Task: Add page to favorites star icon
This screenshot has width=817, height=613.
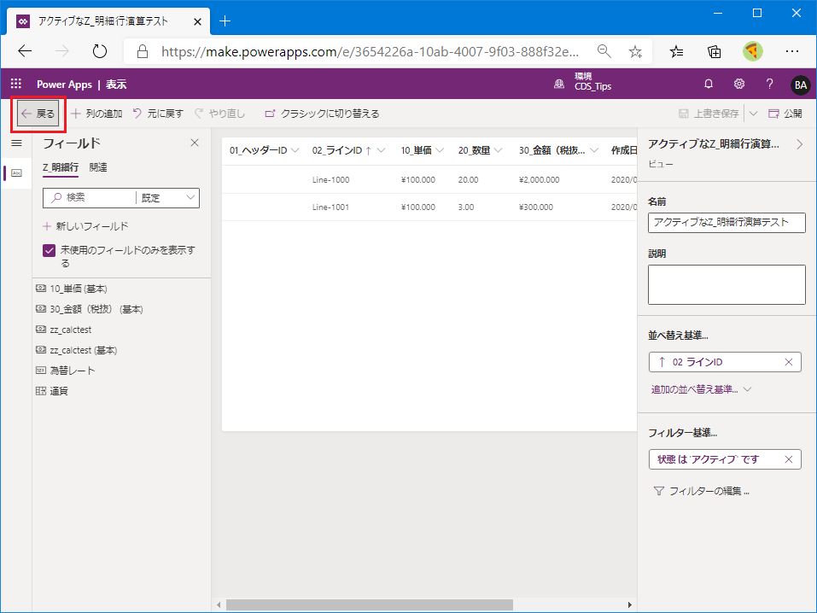Action: coord(635,51)
